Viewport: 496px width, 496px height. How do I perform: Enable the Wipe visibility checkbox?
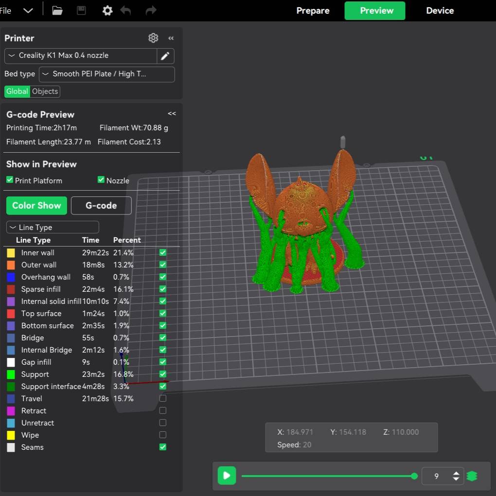coord(163,435)
